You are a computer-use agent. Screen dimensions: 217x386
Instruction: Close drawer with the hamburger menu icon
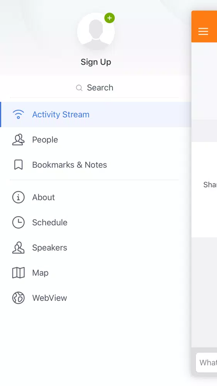click(203, 31)
